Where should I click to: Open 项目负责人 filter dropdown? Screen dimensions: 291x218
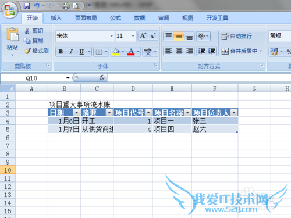tap(234, 112)
